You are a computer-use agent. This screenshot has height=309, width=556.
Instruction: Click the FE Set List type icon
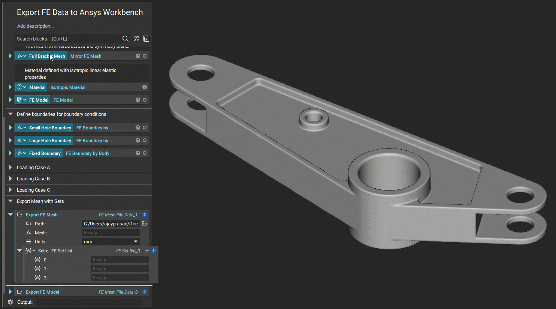(x=28, y=250)
